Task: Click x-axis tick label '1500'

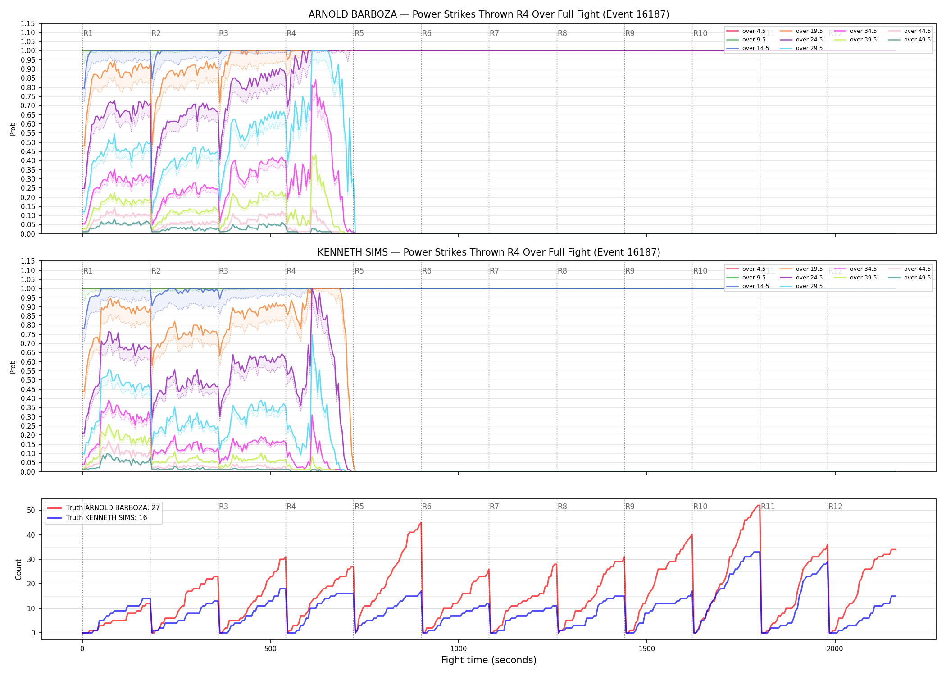Action: pos(647,649)
